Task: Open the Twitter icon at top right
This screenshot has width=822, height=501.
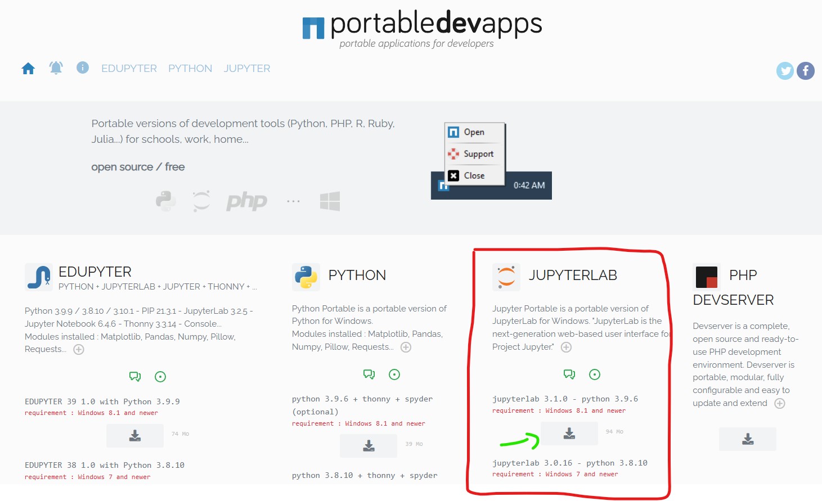Action: [785, 71]
